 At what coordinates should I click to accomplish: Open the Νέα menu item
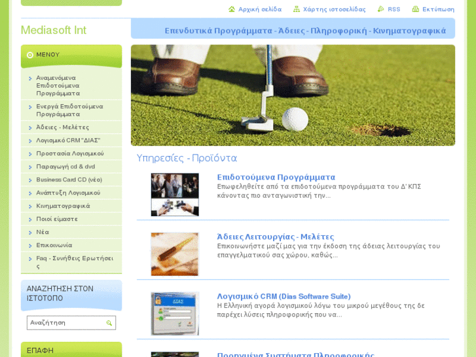pos(71,232)
